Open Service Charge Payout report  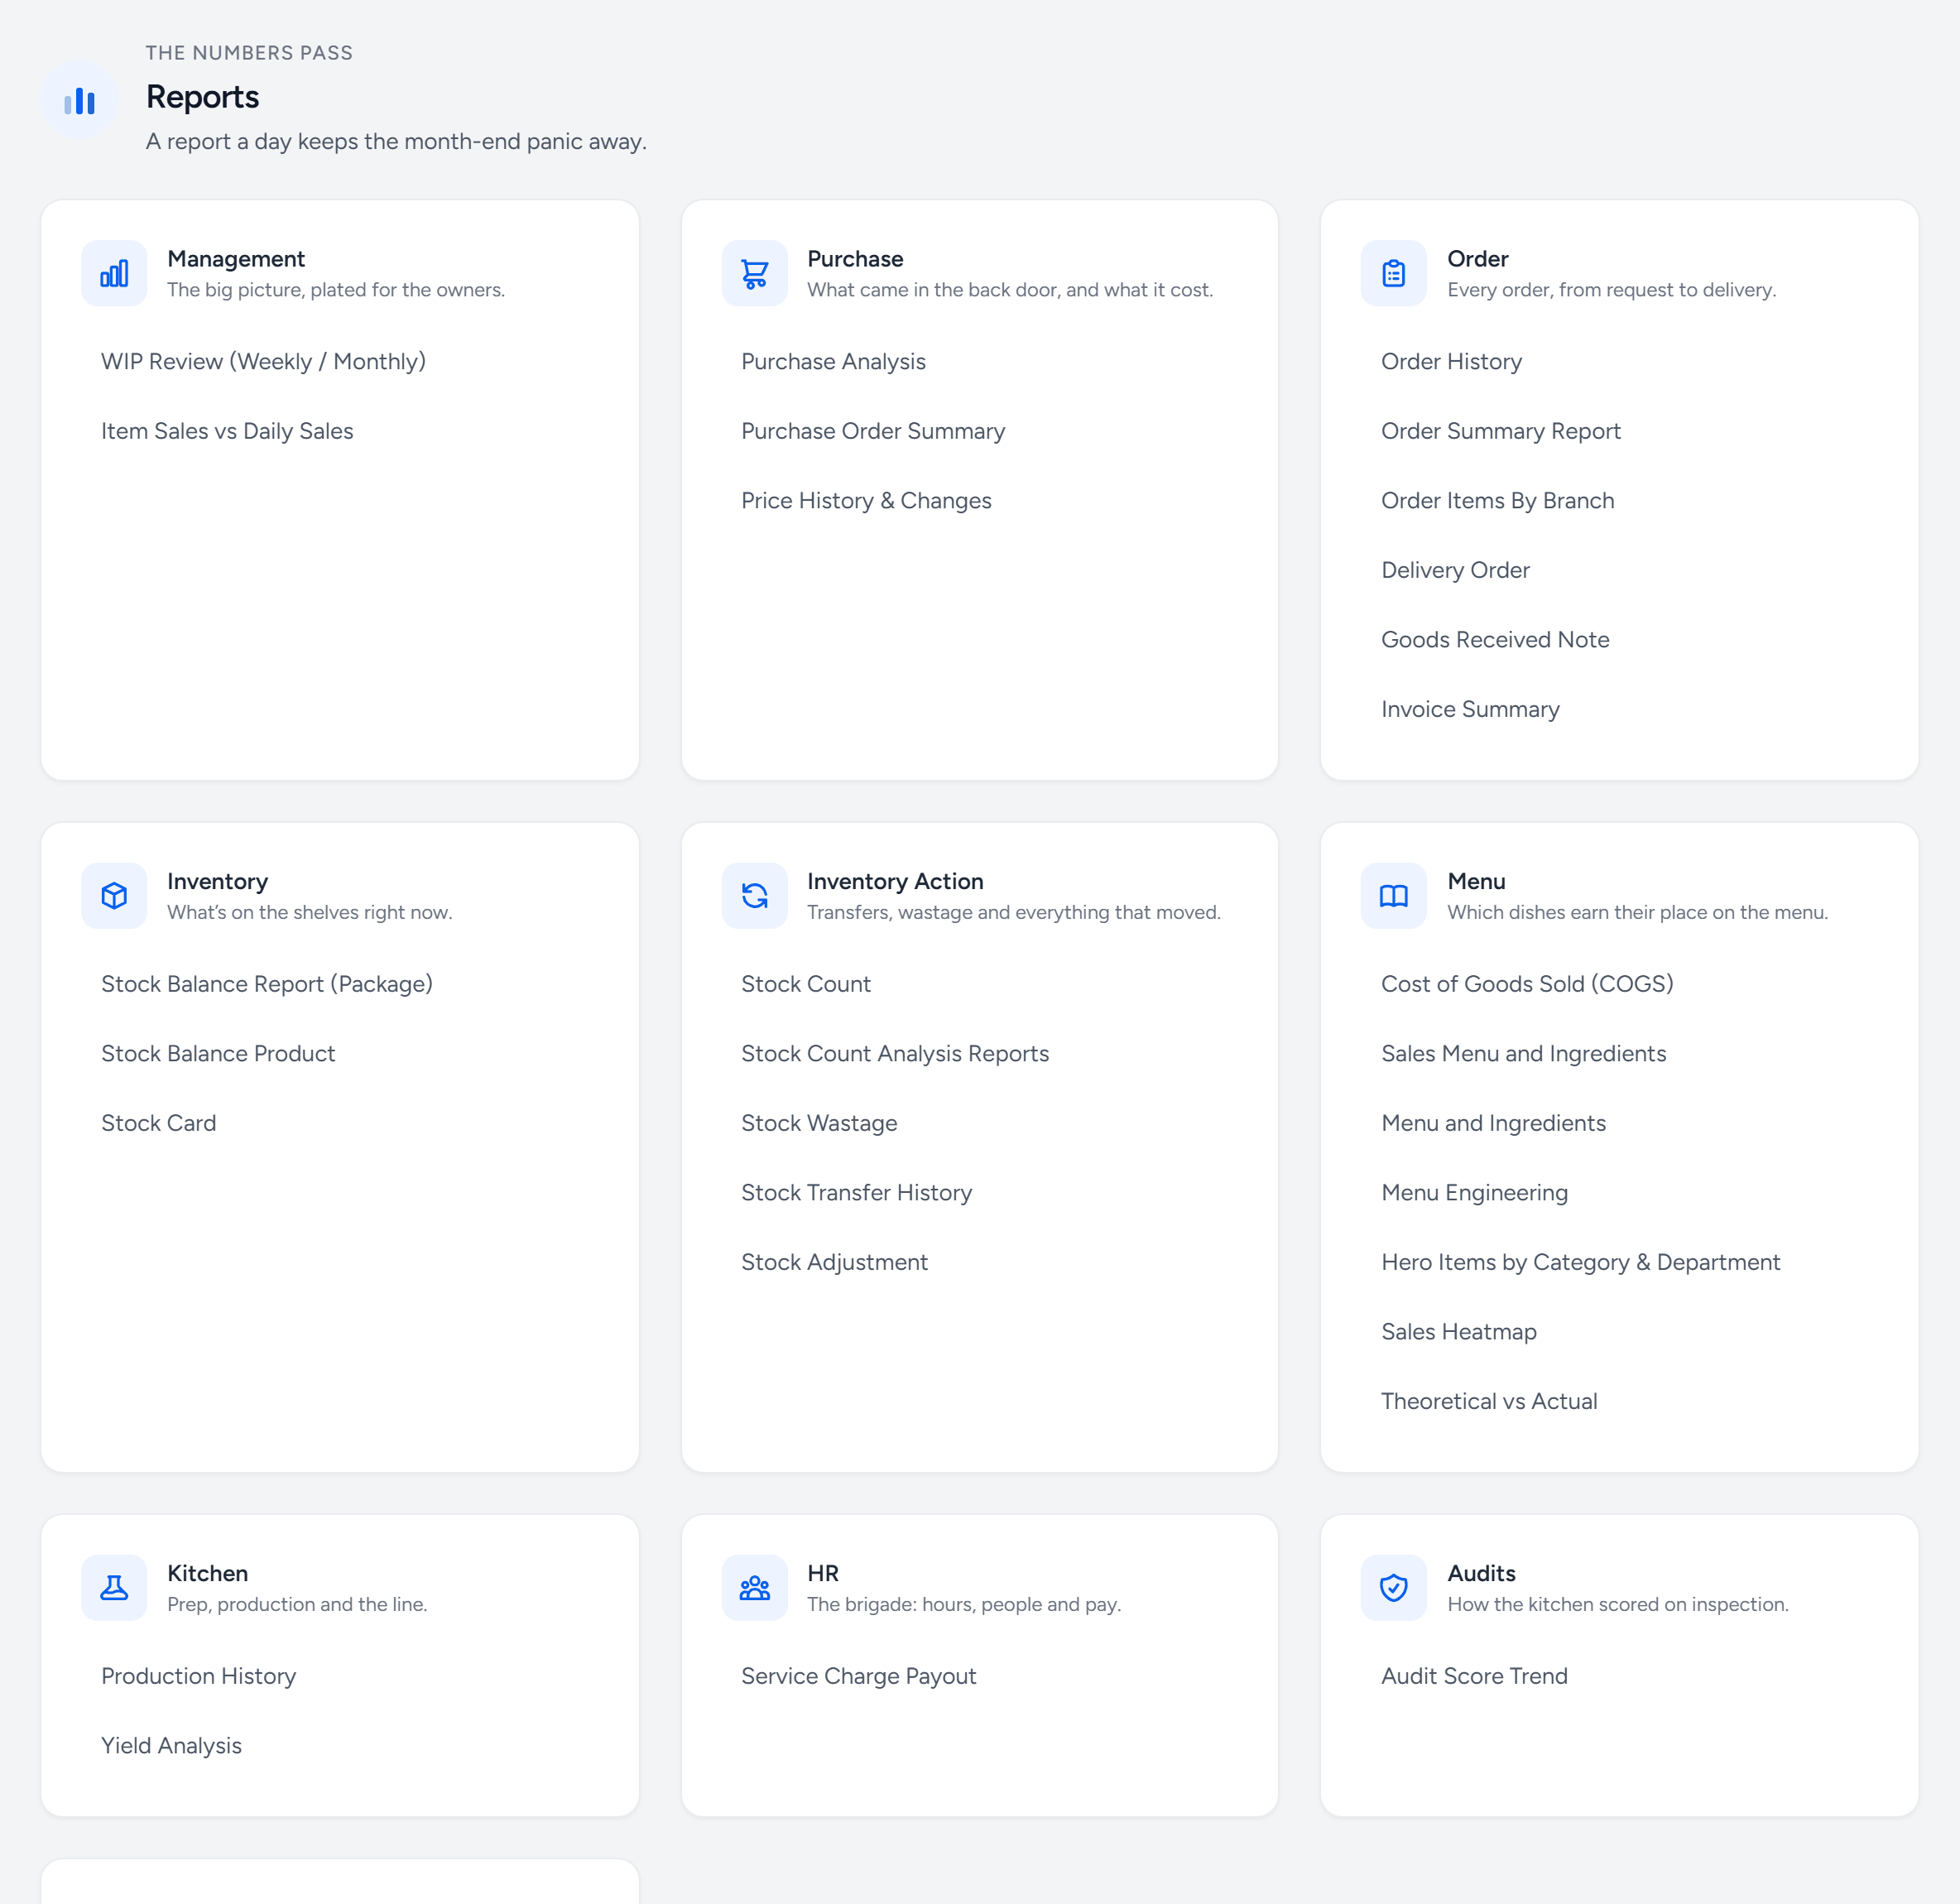coord(858,1676)
